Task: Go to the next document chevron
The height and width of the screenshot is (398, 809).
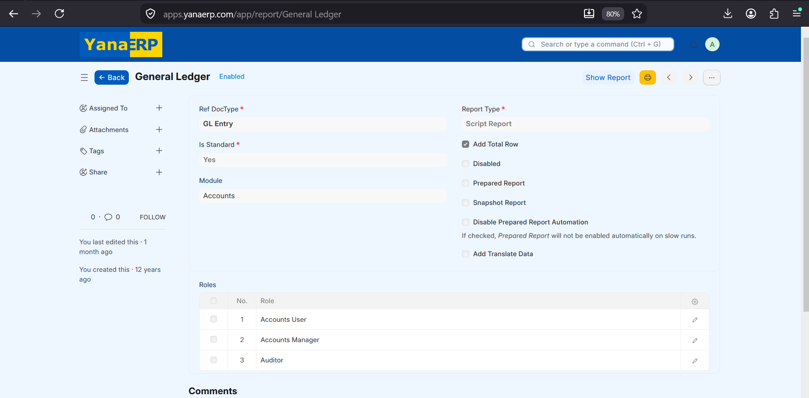Action: 690,77
